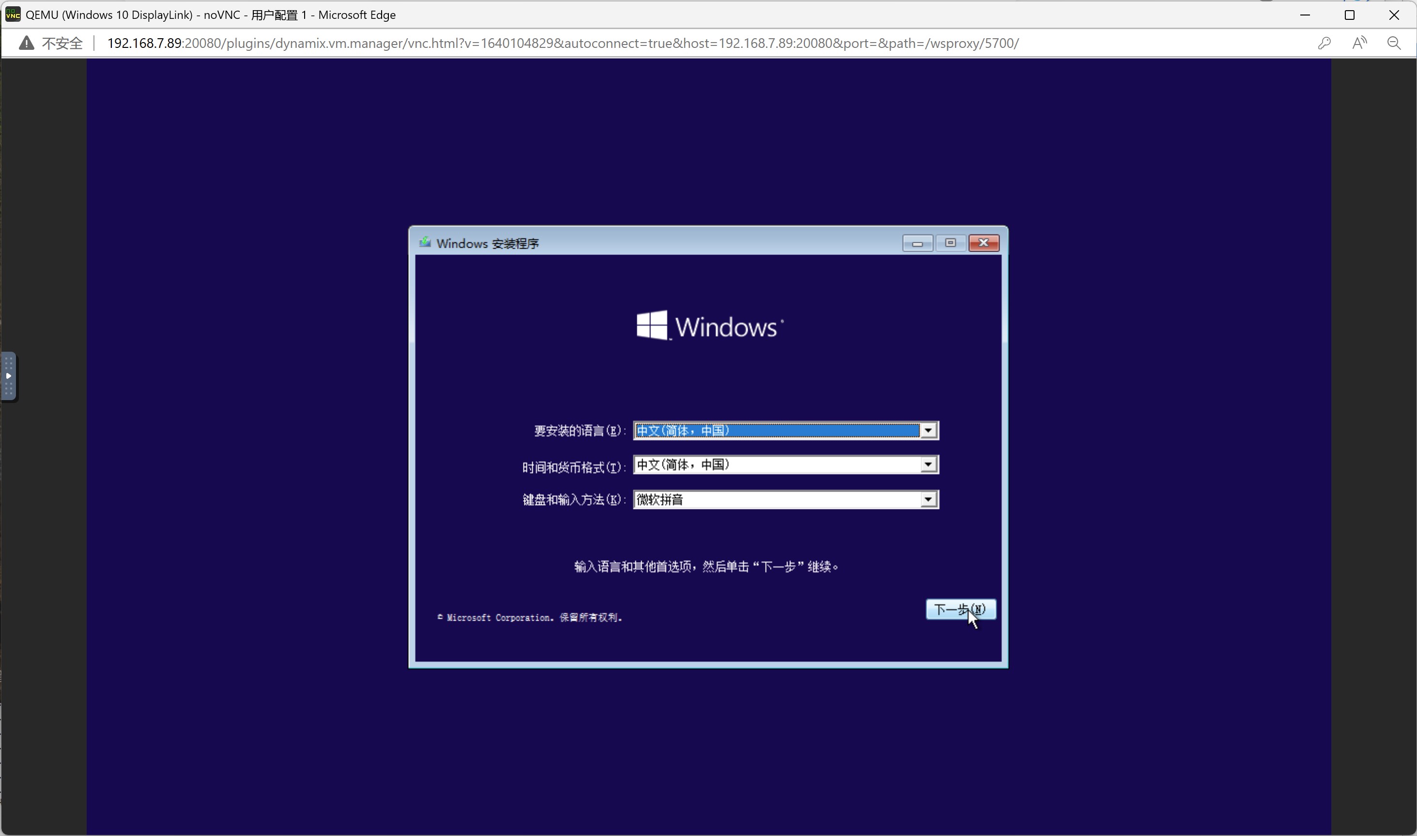Click the Read aloud icon in address bar
The width and height of the screenshot is (1417, 836).
(1359, 44)
